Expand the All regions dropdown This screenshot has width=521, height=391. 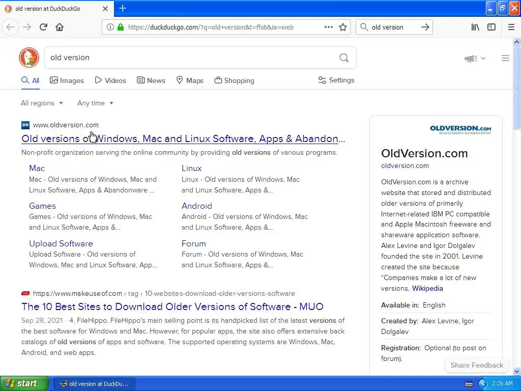click(x=42, y=103)
